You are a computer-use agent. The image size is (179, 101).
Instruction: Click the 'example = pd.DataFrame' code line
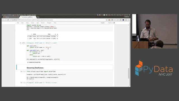coord(46,74)
